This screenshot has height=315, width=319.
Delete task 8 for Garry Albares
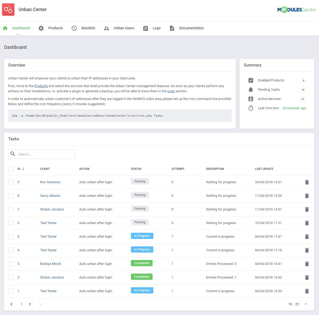pos(307,196)
